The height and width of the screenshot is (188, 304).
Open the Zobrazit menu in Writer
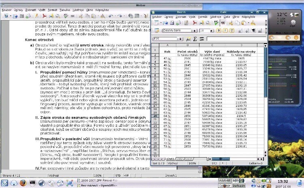pos(31,10)
